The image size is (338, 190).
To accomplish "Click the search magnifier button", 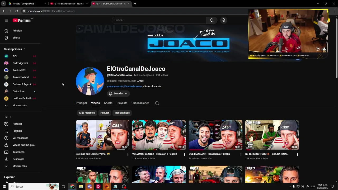I will pyautogui.click(x=212, y=20).
